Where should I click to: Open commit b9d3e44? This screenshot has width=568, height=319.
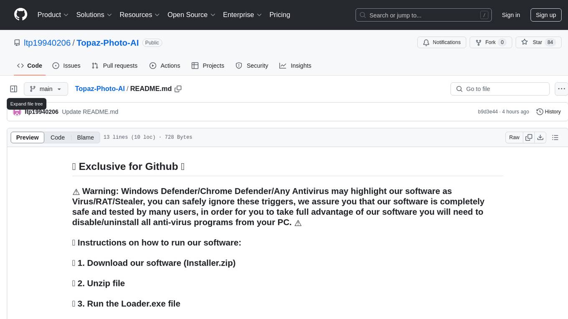[x=488, y=111]
